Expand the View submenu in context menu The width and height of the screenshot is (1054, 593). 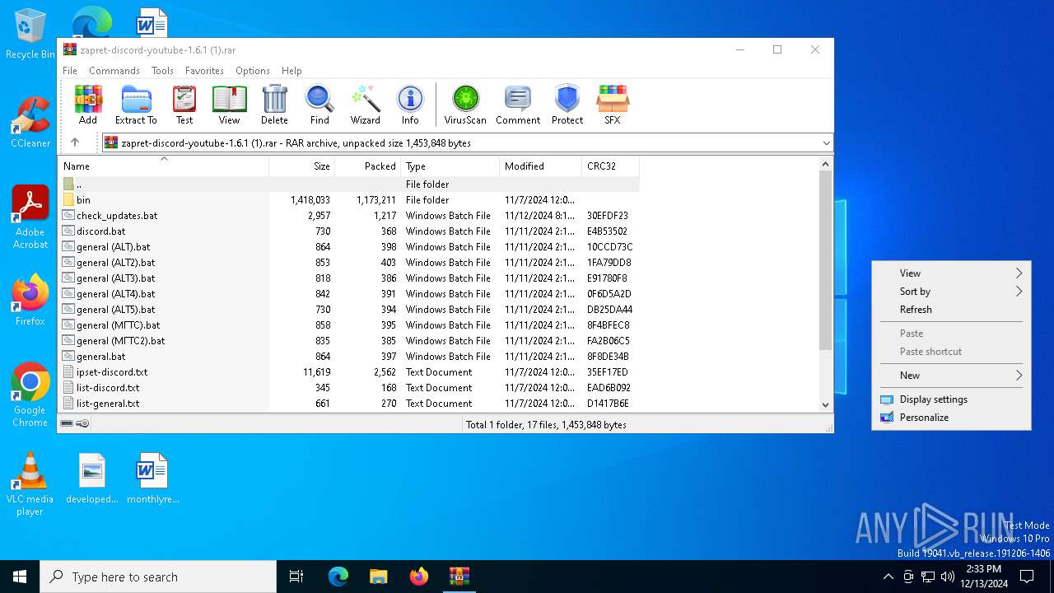point(952,273)
